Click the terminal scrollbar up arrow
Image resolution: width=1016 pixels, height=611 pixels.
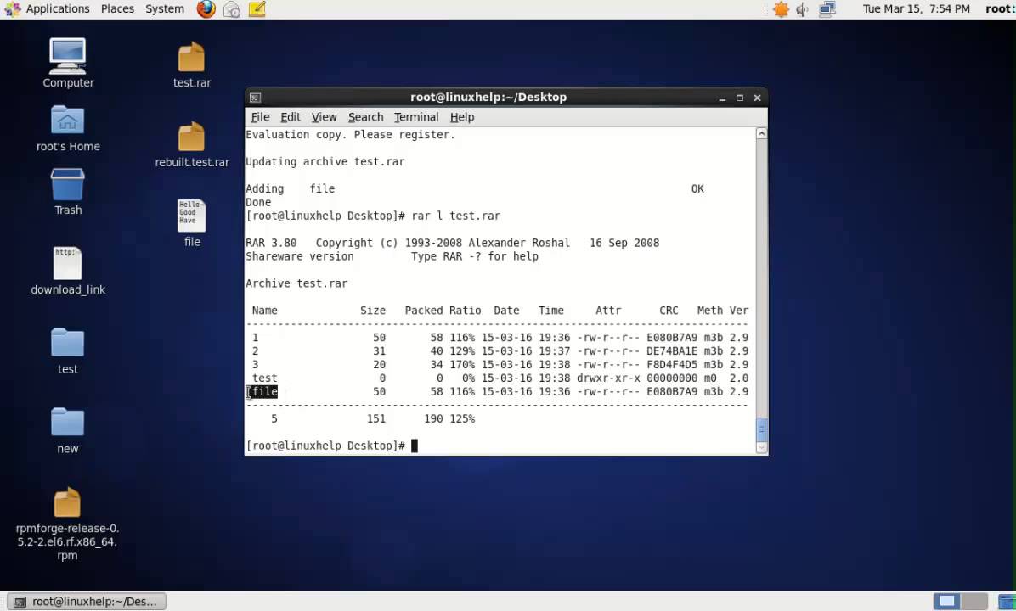coord(761,133)
